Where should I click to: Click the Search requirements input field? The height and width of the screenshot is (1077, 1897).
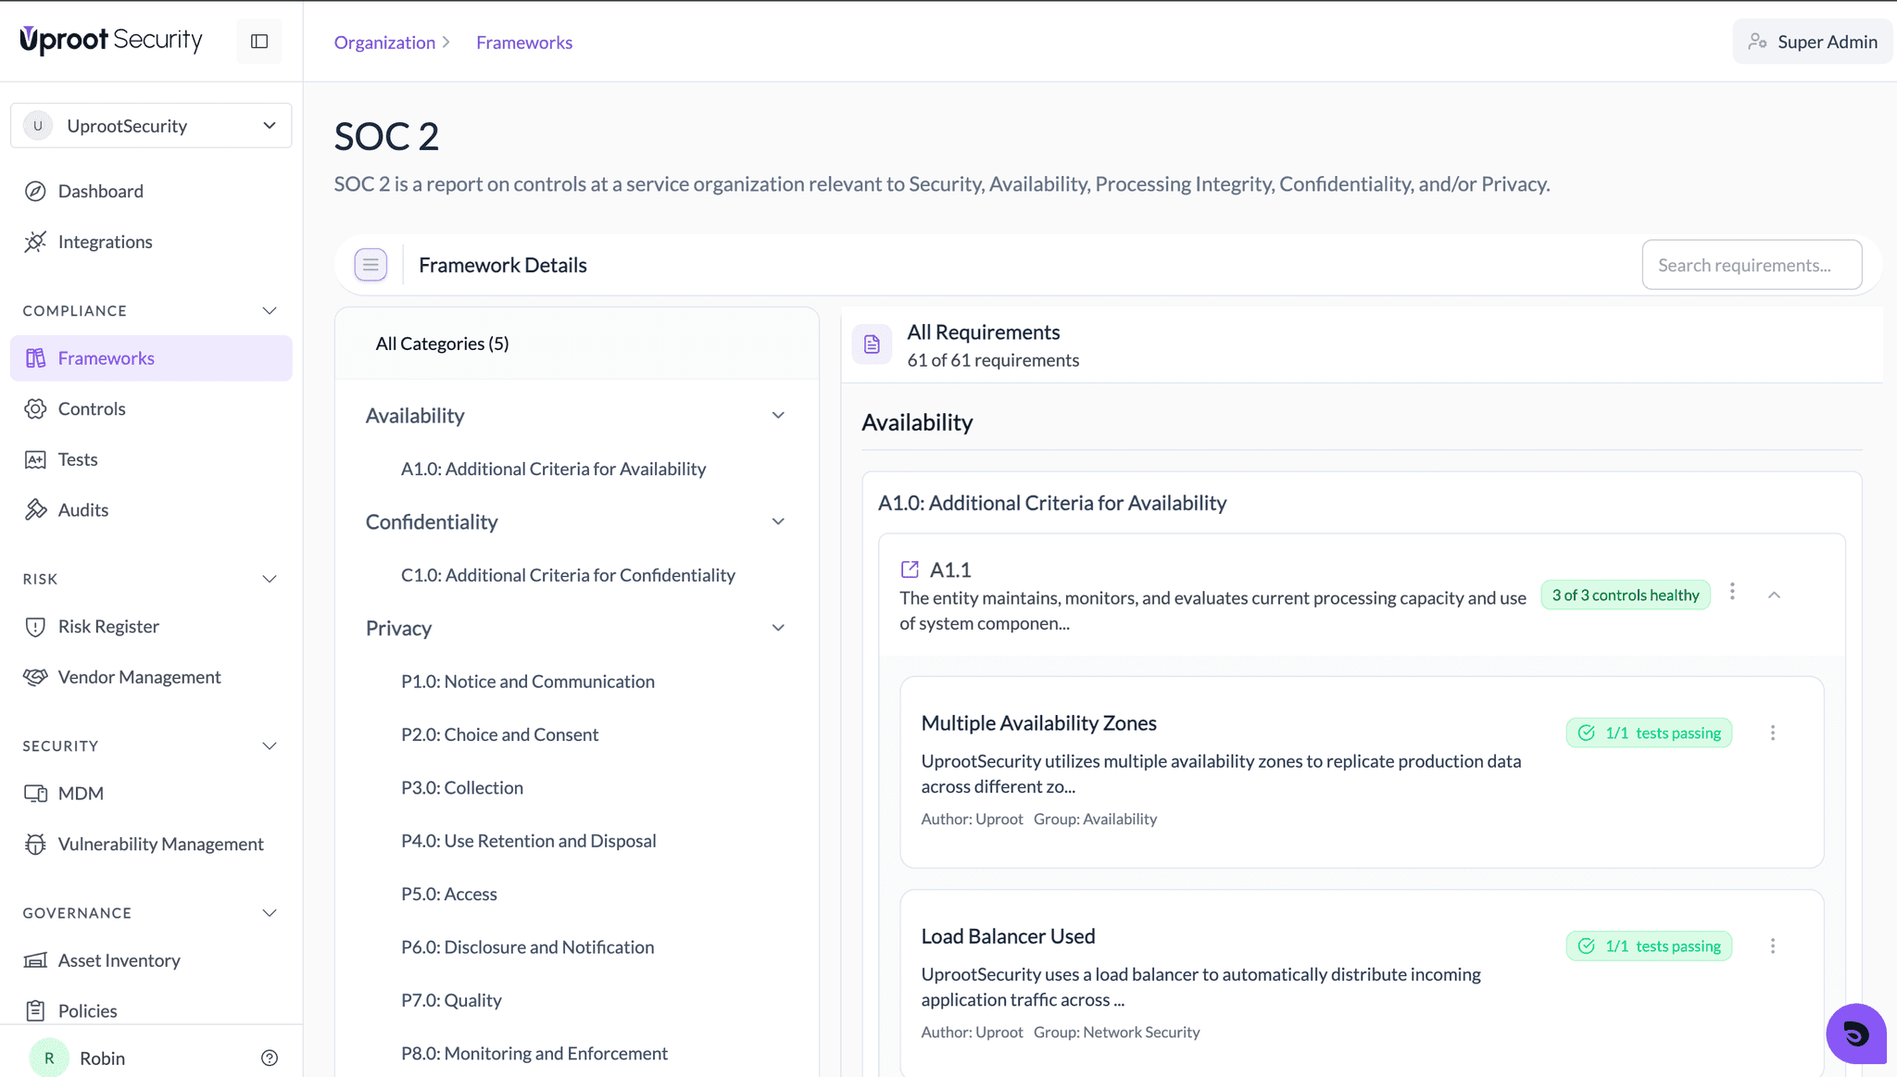tap(1752, 265)
